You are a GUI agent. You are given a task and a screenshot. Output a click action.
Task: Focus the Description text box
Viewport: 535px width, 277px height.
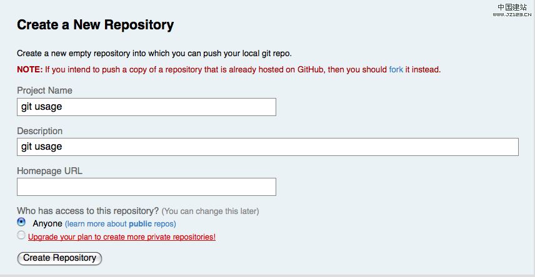(x=267, y=147)
